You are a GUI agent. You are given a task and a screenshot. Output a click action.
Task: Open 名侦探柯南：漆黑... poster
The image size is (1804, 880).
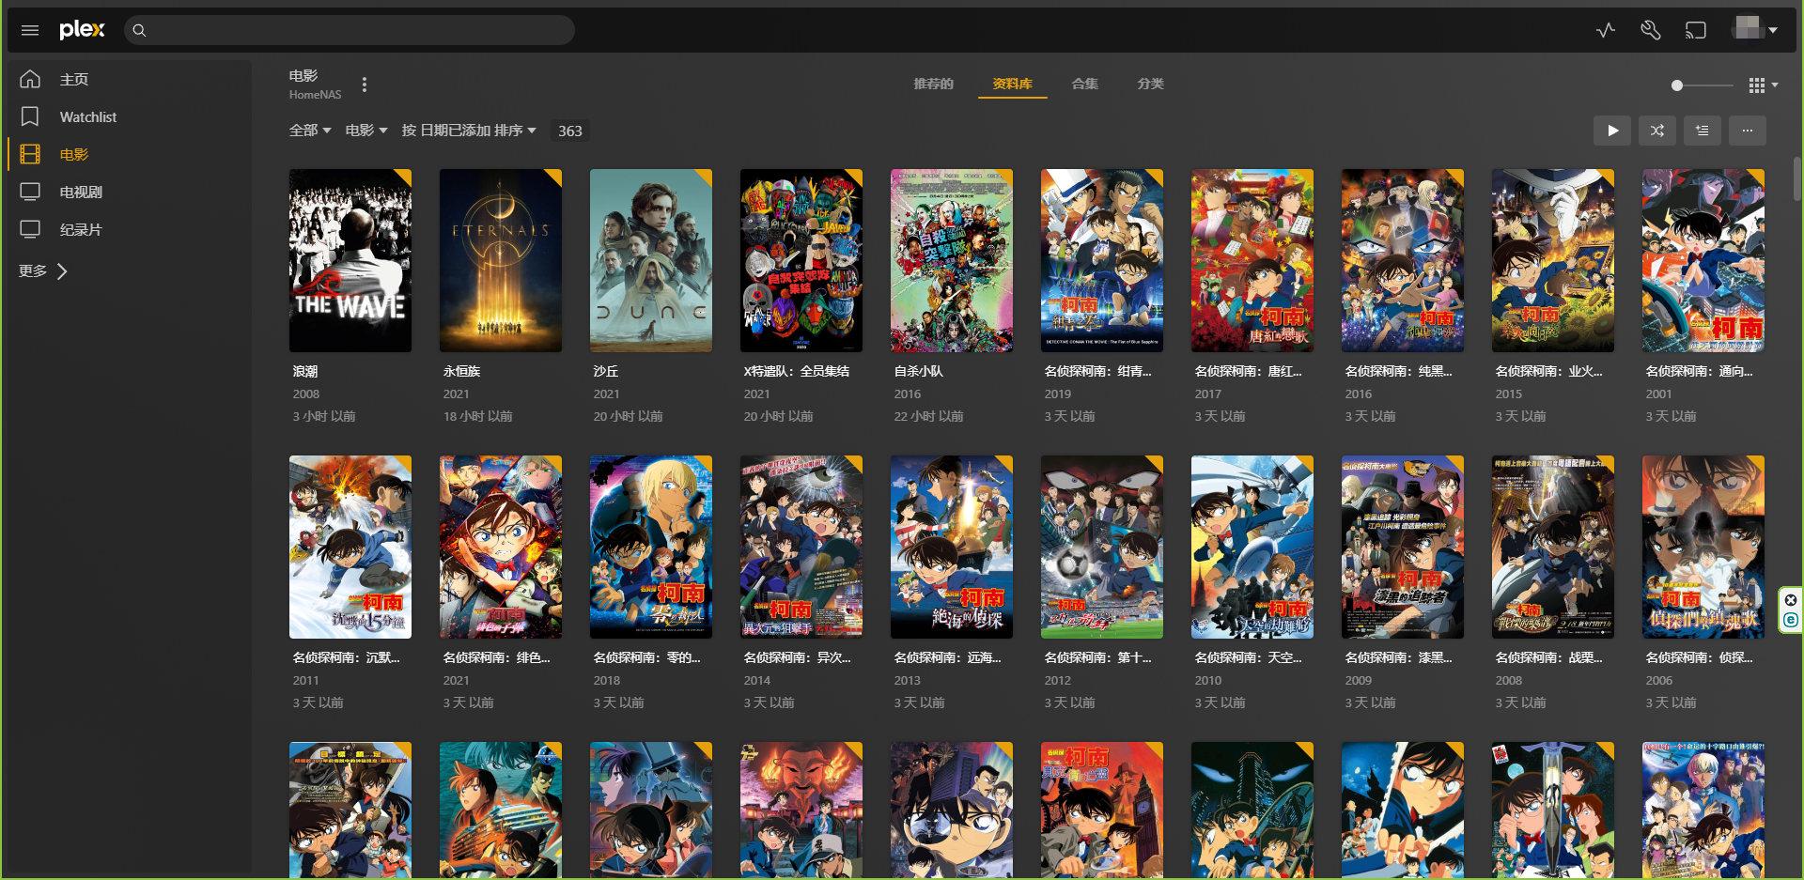pyautogui.click(x=1403, y=547)
